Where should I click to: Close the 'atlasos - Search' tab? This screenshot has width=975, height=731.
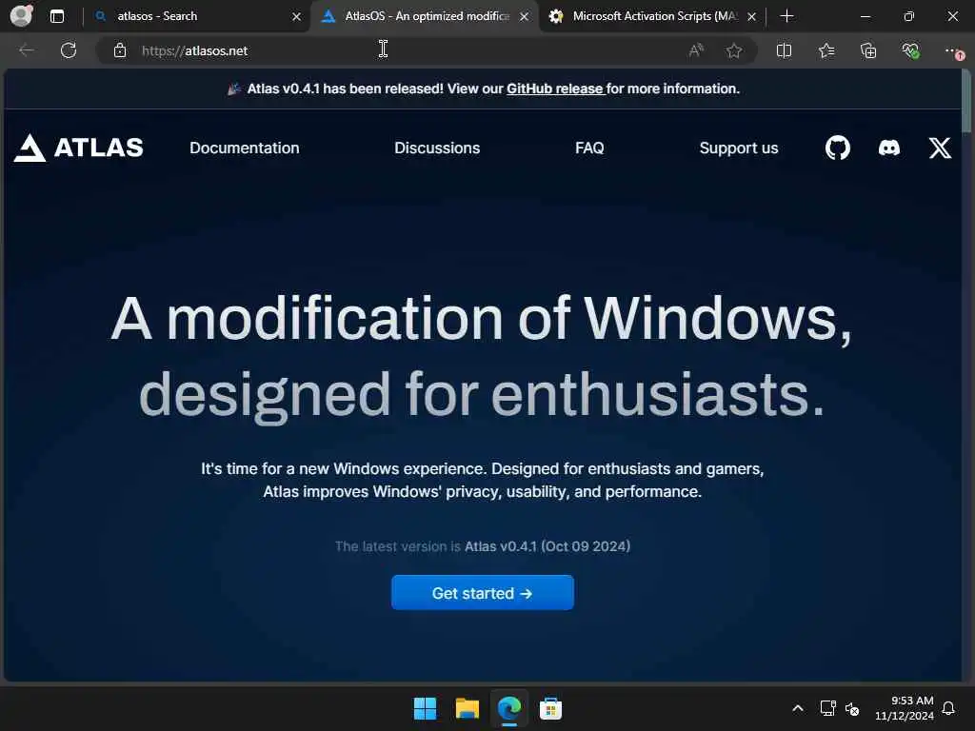click(297, 17)
